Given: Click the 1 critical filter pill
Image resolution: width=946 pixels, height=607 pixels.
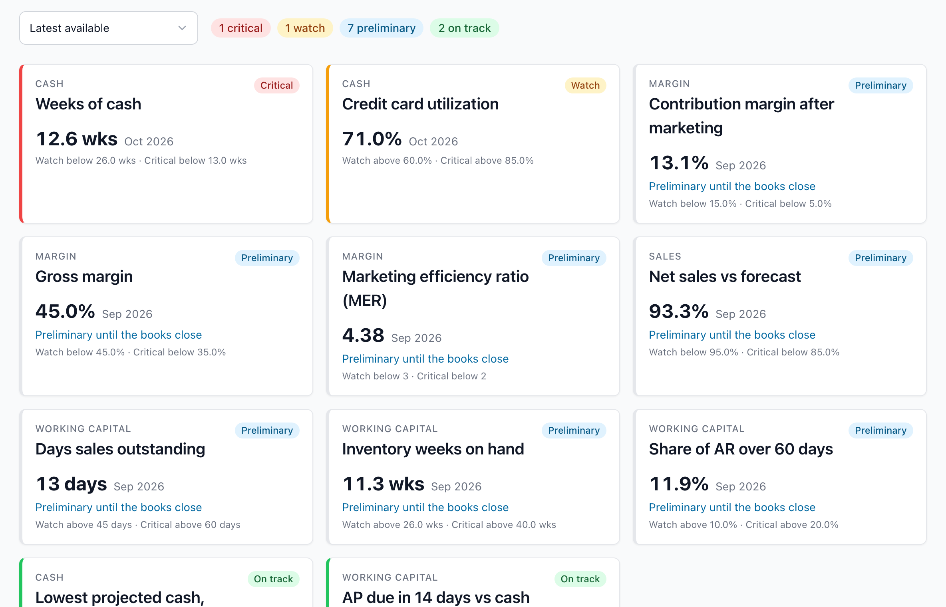Looking at the screenshot, I should point(240,28).
